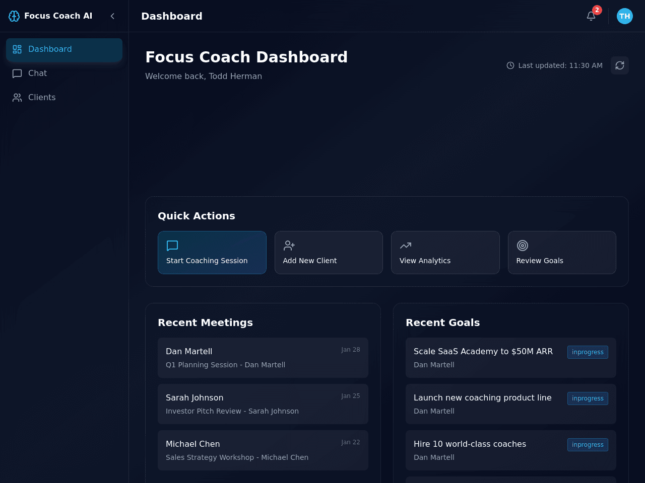Open the Launch new coaching product line goal

(x=511, y=404)
